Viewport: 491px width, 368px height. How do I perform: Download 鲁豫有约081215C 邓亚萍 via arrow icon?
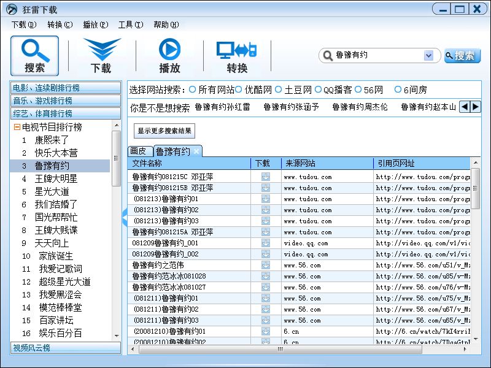[266, 177]
